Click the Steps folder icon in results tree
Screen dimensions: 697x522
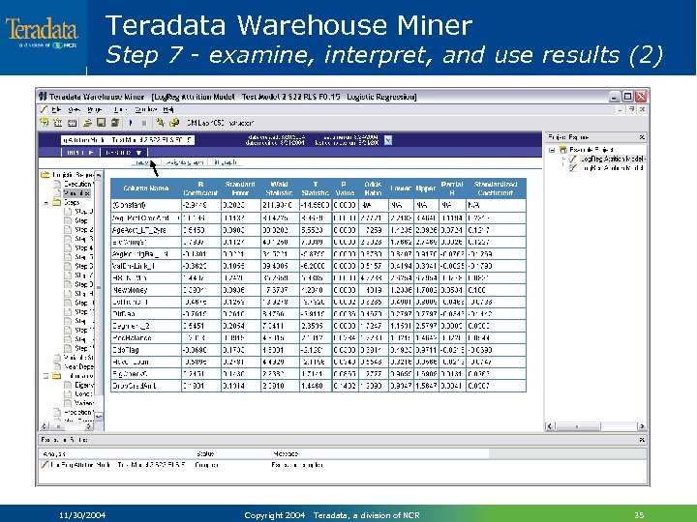click(57, 202)
